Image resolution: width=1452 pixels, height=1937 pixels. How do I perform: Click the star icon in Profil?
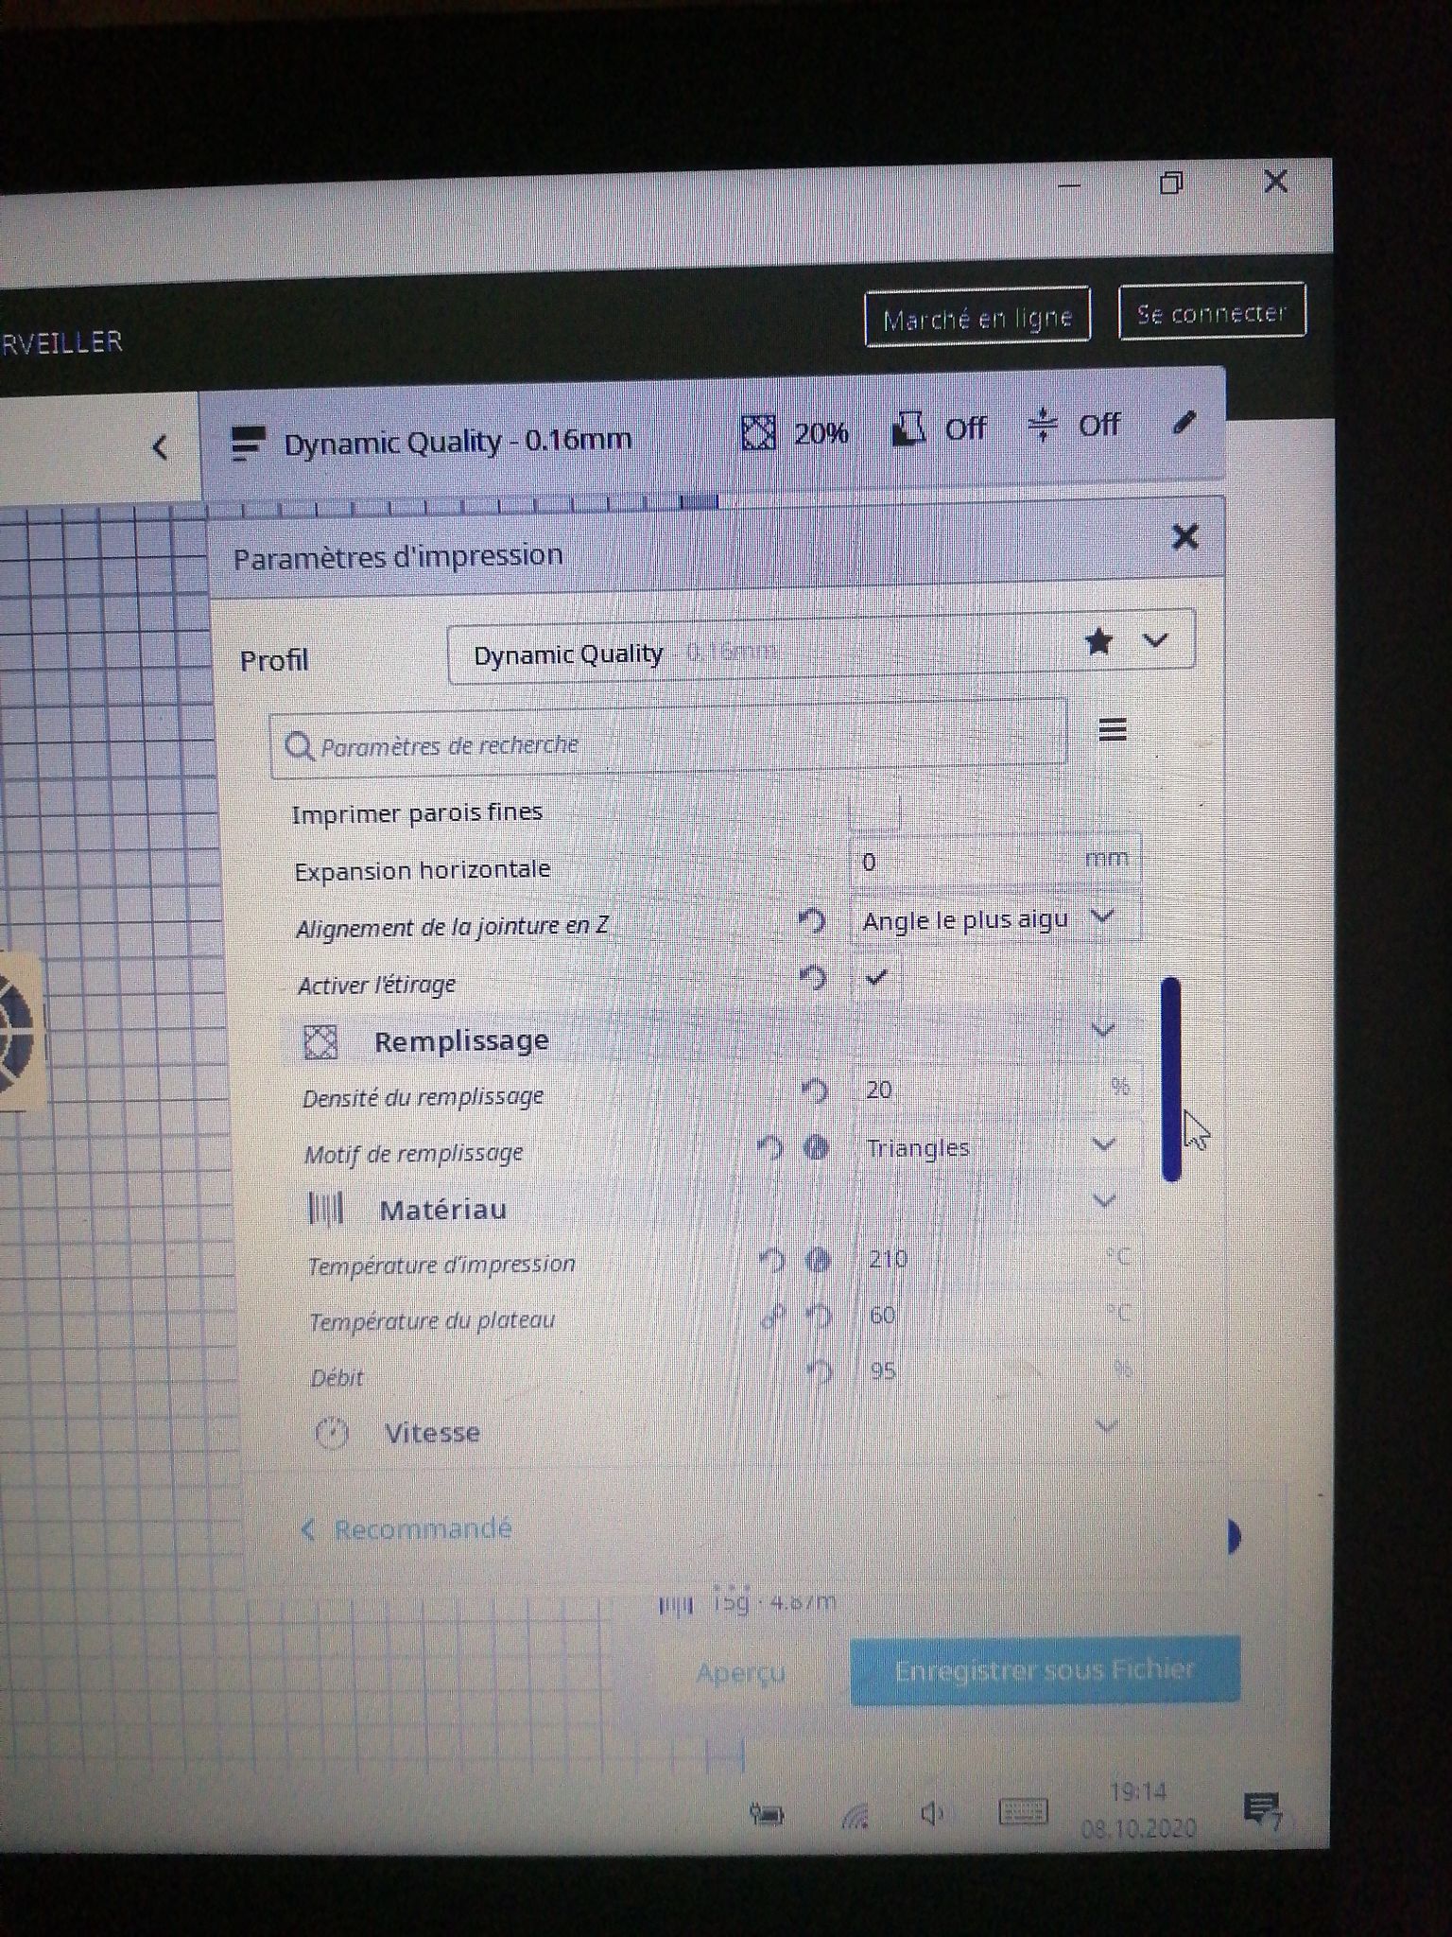coord(1098,642)
